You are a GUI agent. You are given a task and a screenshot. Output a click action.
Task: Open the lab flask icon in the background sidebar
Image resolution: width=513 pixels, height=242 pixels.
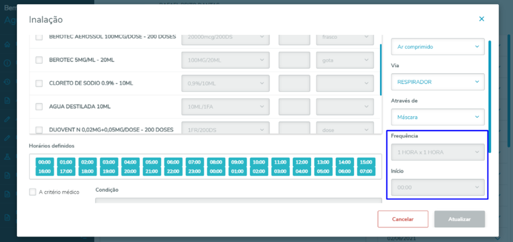7,157
